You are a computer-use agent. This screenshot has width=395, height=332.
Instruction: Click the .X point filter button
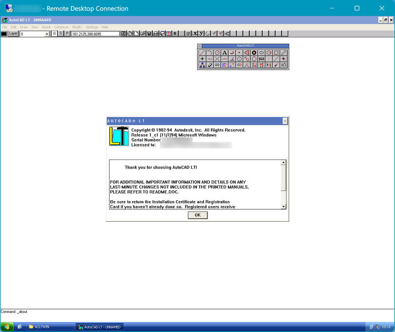194,33
